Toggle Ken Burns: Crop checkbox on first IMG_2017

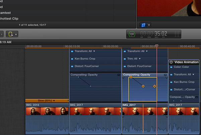[72, 59]
